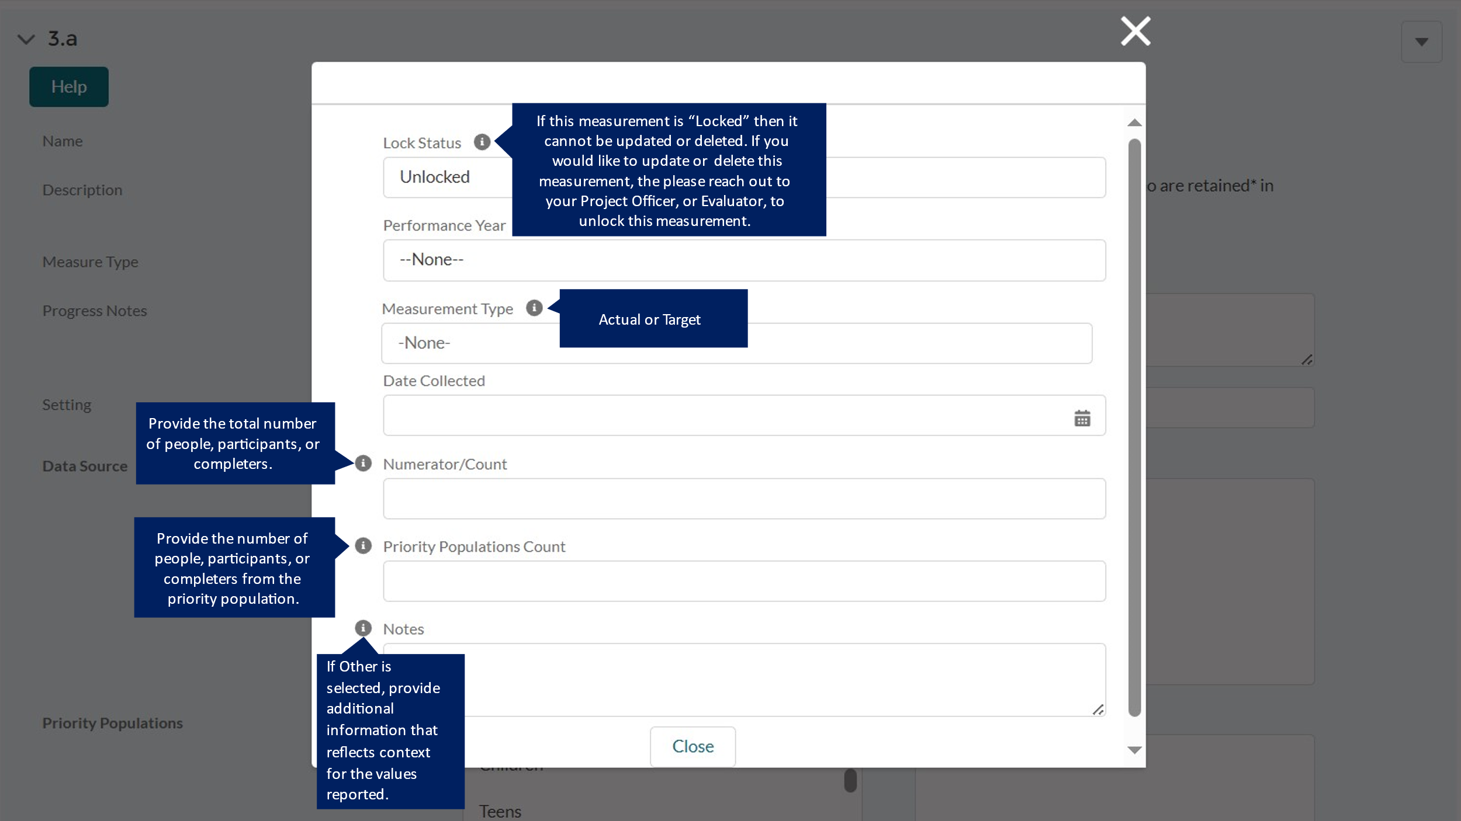
Task: Click the Numerator/Count input field
Action: 743,499
